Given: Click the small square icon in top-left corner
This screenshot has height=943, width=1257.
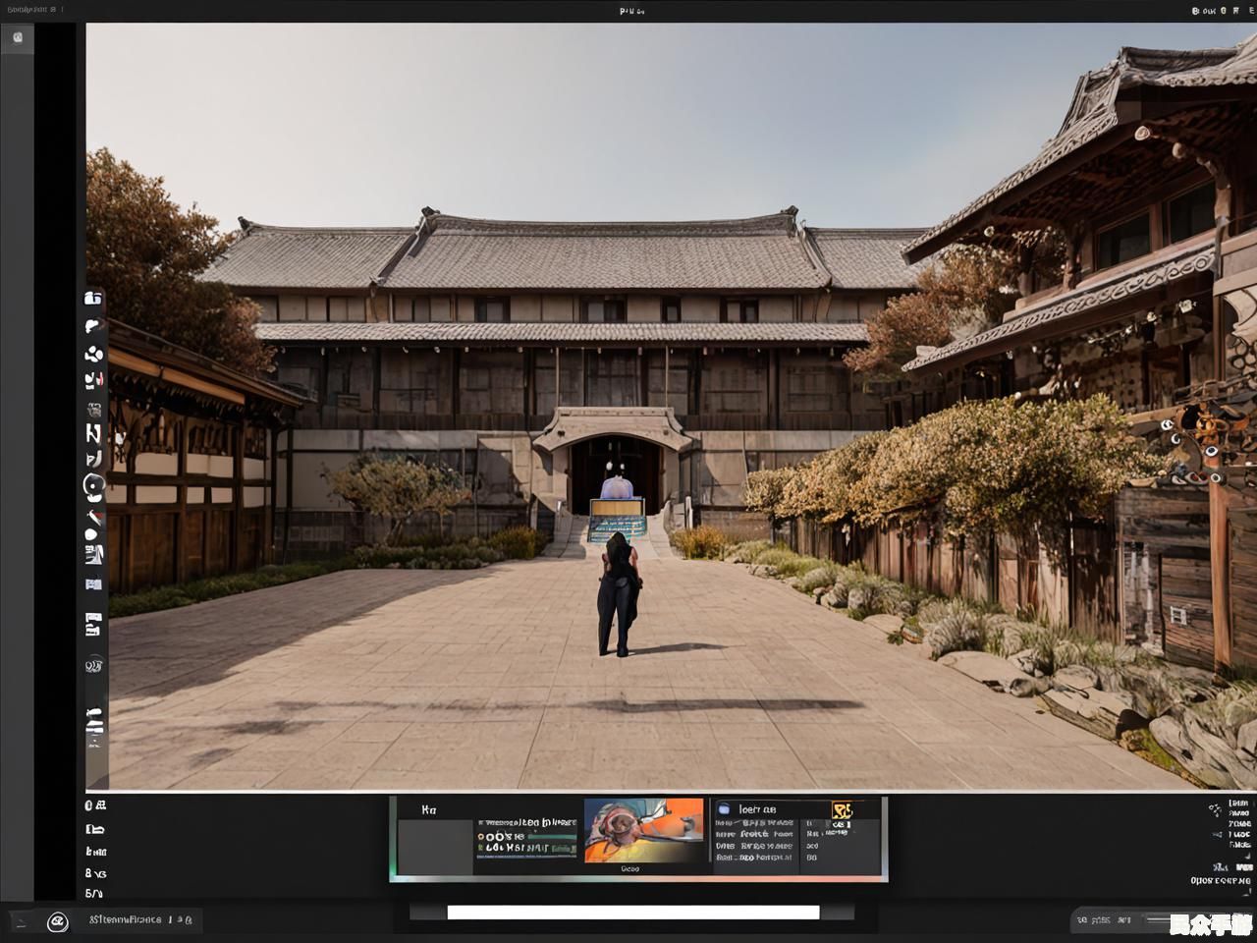Looking at the screenshot, I should click(18, 37).
